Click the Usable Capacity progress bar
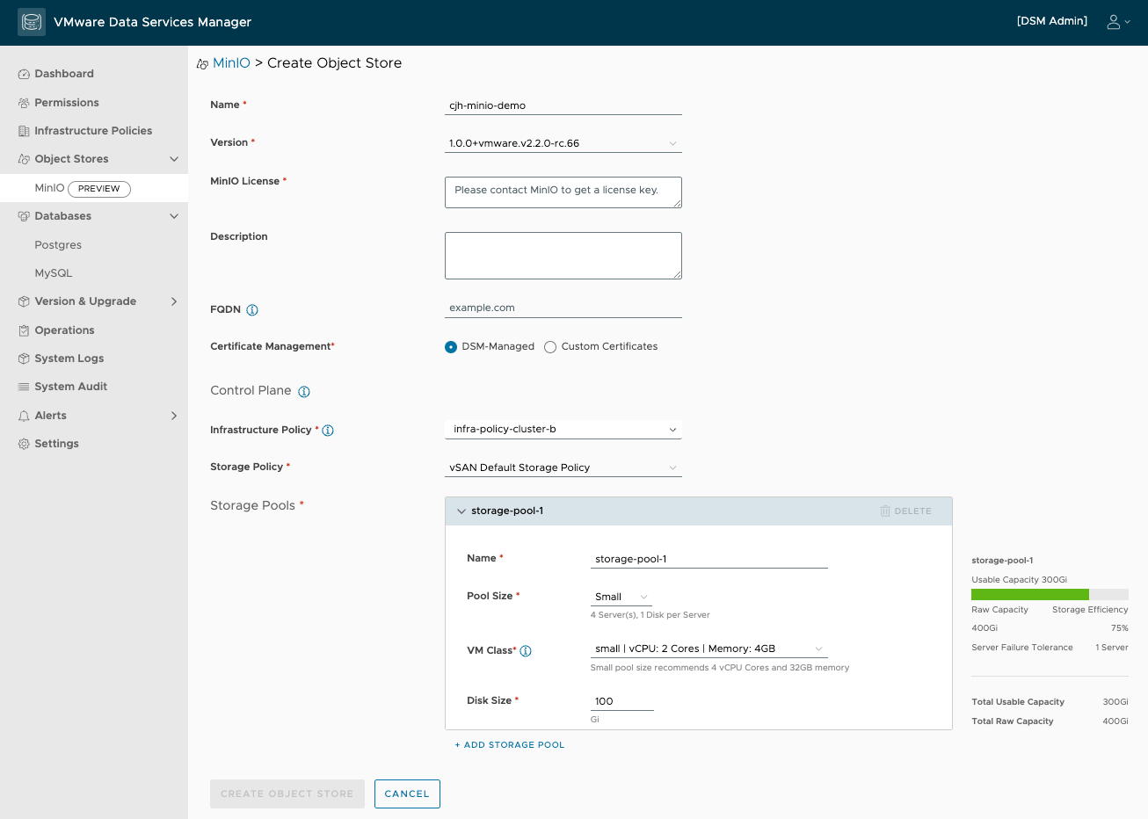 (x=1050, y=595)
